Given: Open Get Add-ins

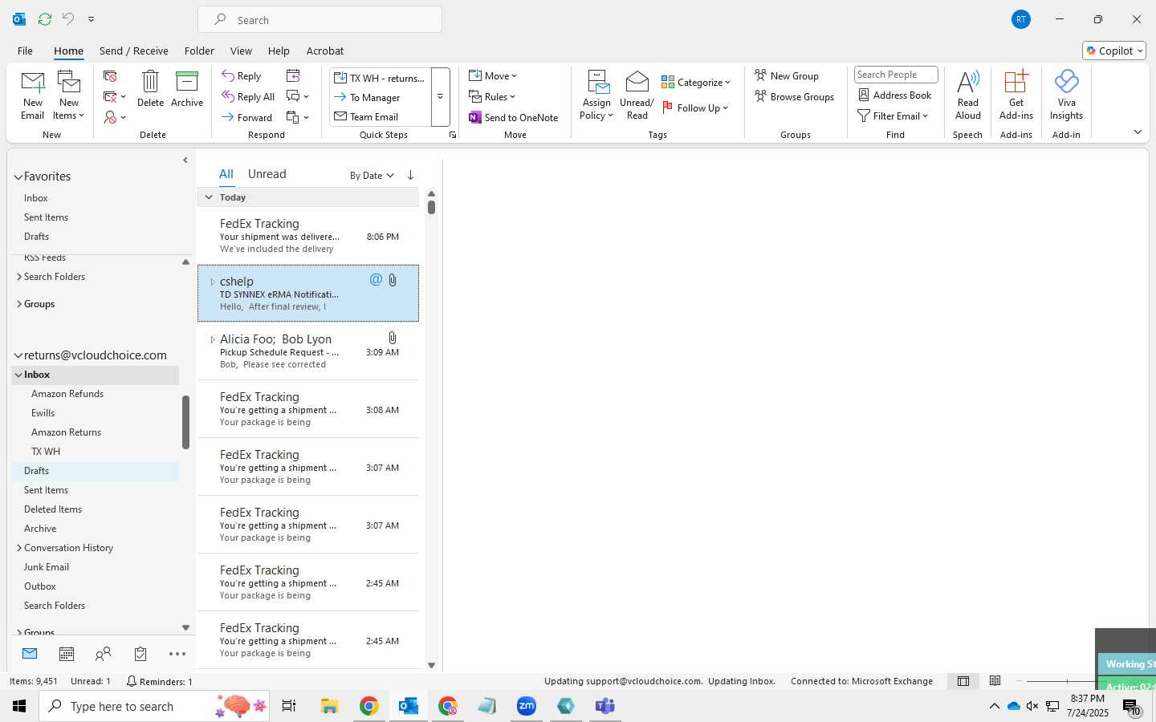Looking at the screenshot, I should point(1016,95).
